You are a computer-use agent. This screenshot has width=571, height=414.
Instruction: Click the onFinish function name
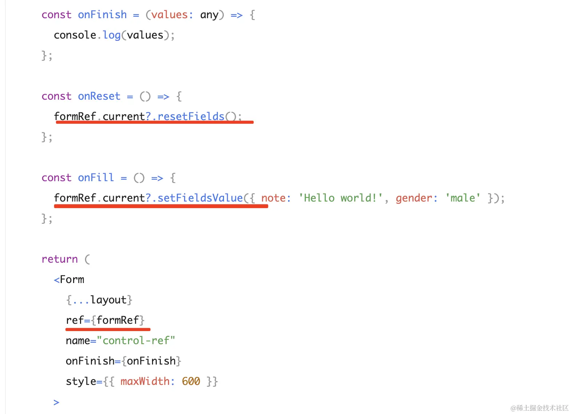click(102, 15)
